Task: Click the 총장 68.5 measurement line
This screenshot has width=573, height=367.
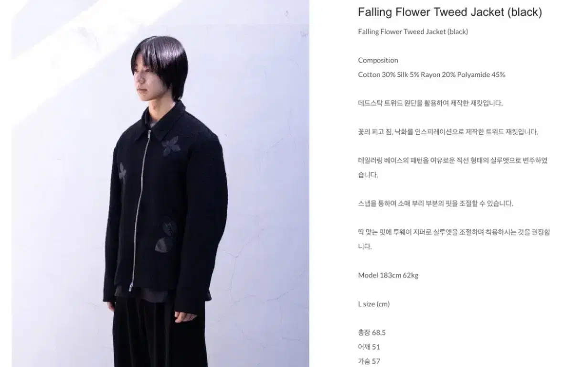Action: [371, 333]
